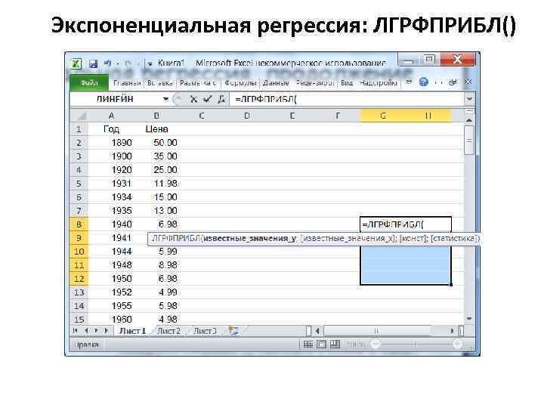544x408 pixels.
Task: Open Excel Help question mark icon
Action: click(x=424, y=82)
